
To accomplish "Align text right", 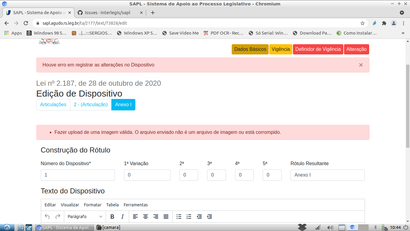I will tap(156, 217).
